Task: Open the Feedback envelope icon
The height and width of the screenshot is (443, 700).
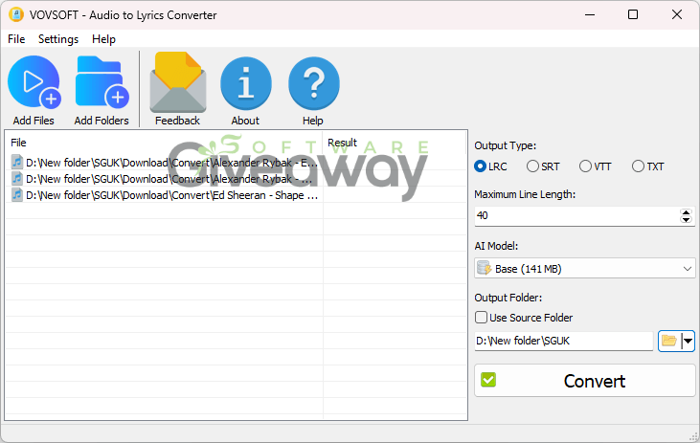Action: (178, 82)
